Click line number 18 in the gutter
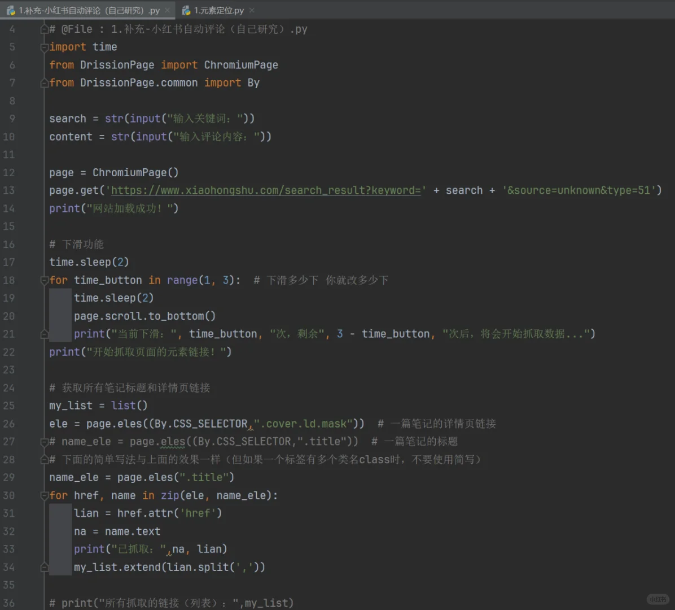The width and height of the screenshot is (675, 610). [x=9, y=281]
